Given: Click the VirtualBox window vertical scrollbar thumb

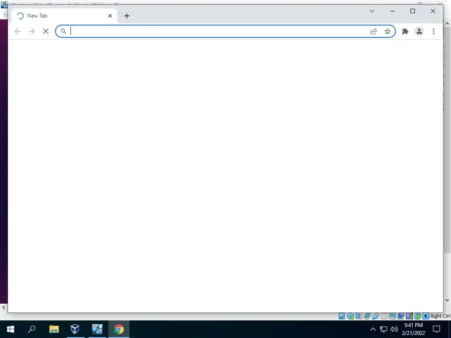Looking at the screenshot, I should pyautogui.click(x=447, y=140).
